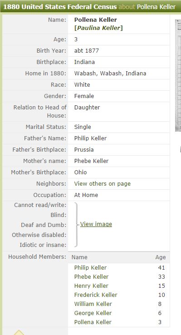Open George Keller household member record

(x=93, y=313)
